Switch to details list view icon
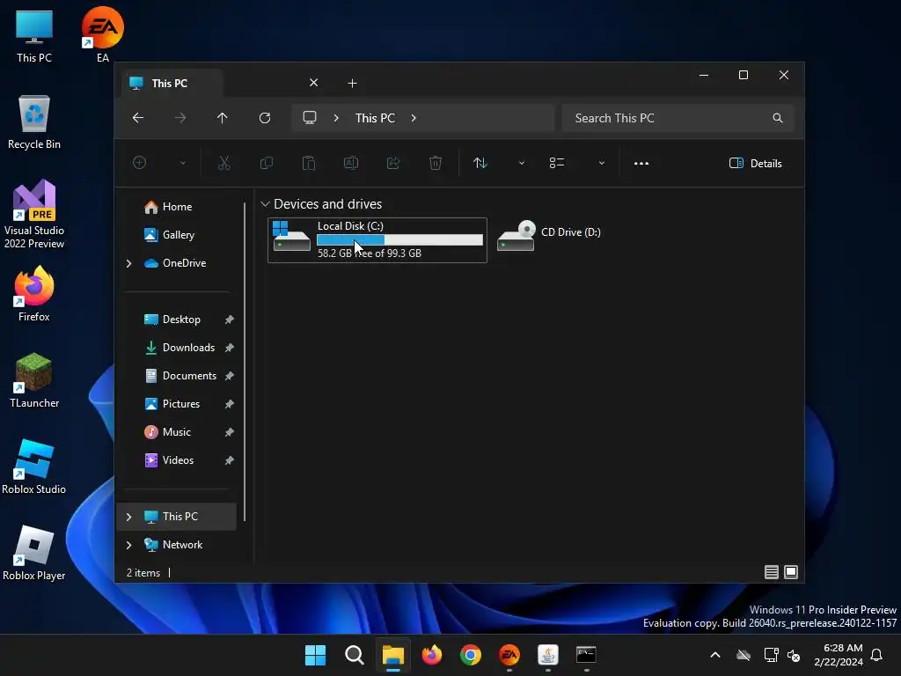 click(x=771, y=572)
